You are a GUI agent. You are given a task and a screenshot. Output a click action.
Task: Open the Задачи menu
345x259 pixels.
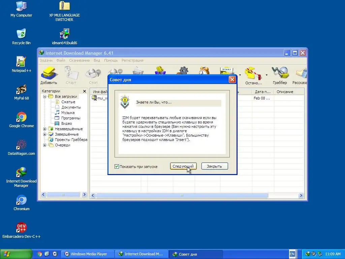[46, 60]
